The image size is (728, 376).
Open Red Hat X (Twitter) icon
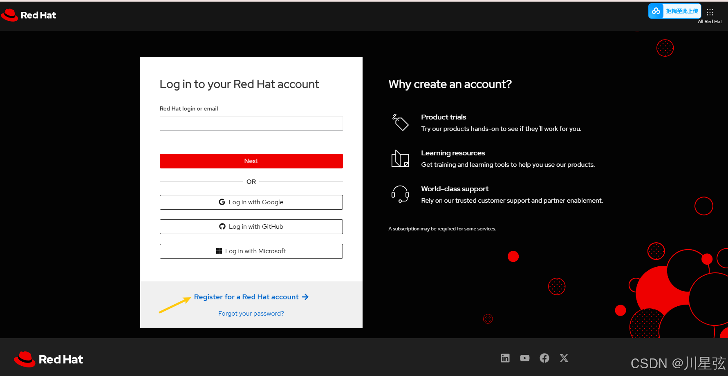[x=564, y=358]
